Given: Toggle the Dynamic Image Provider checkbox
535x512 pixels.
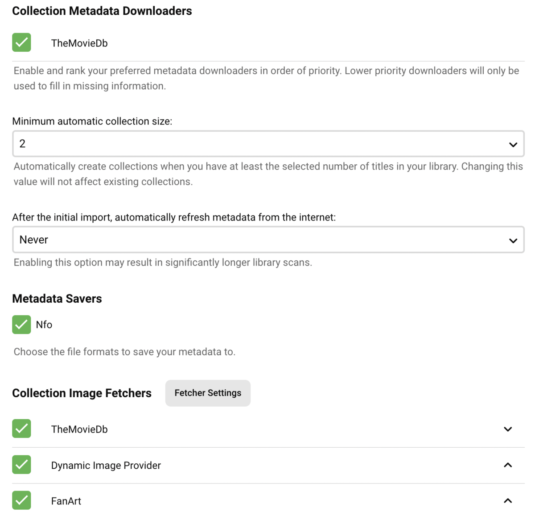Looking at the screenshot, I should pyautogui.click(x=21, y=465).
